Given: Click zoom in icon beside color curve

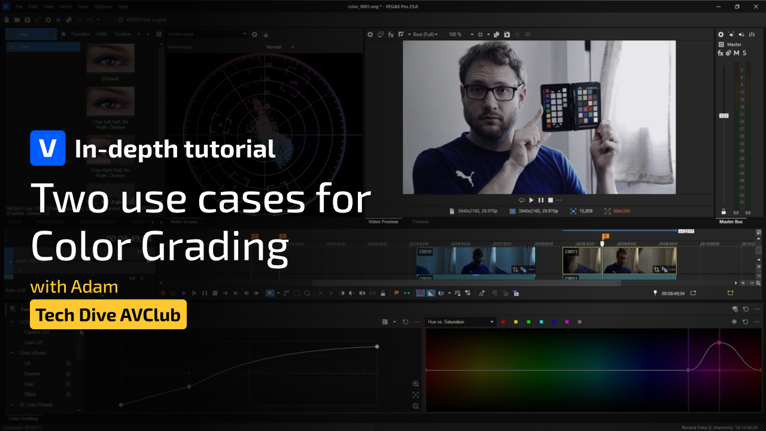Looking at the screenshot, I should tap(415, 384).
